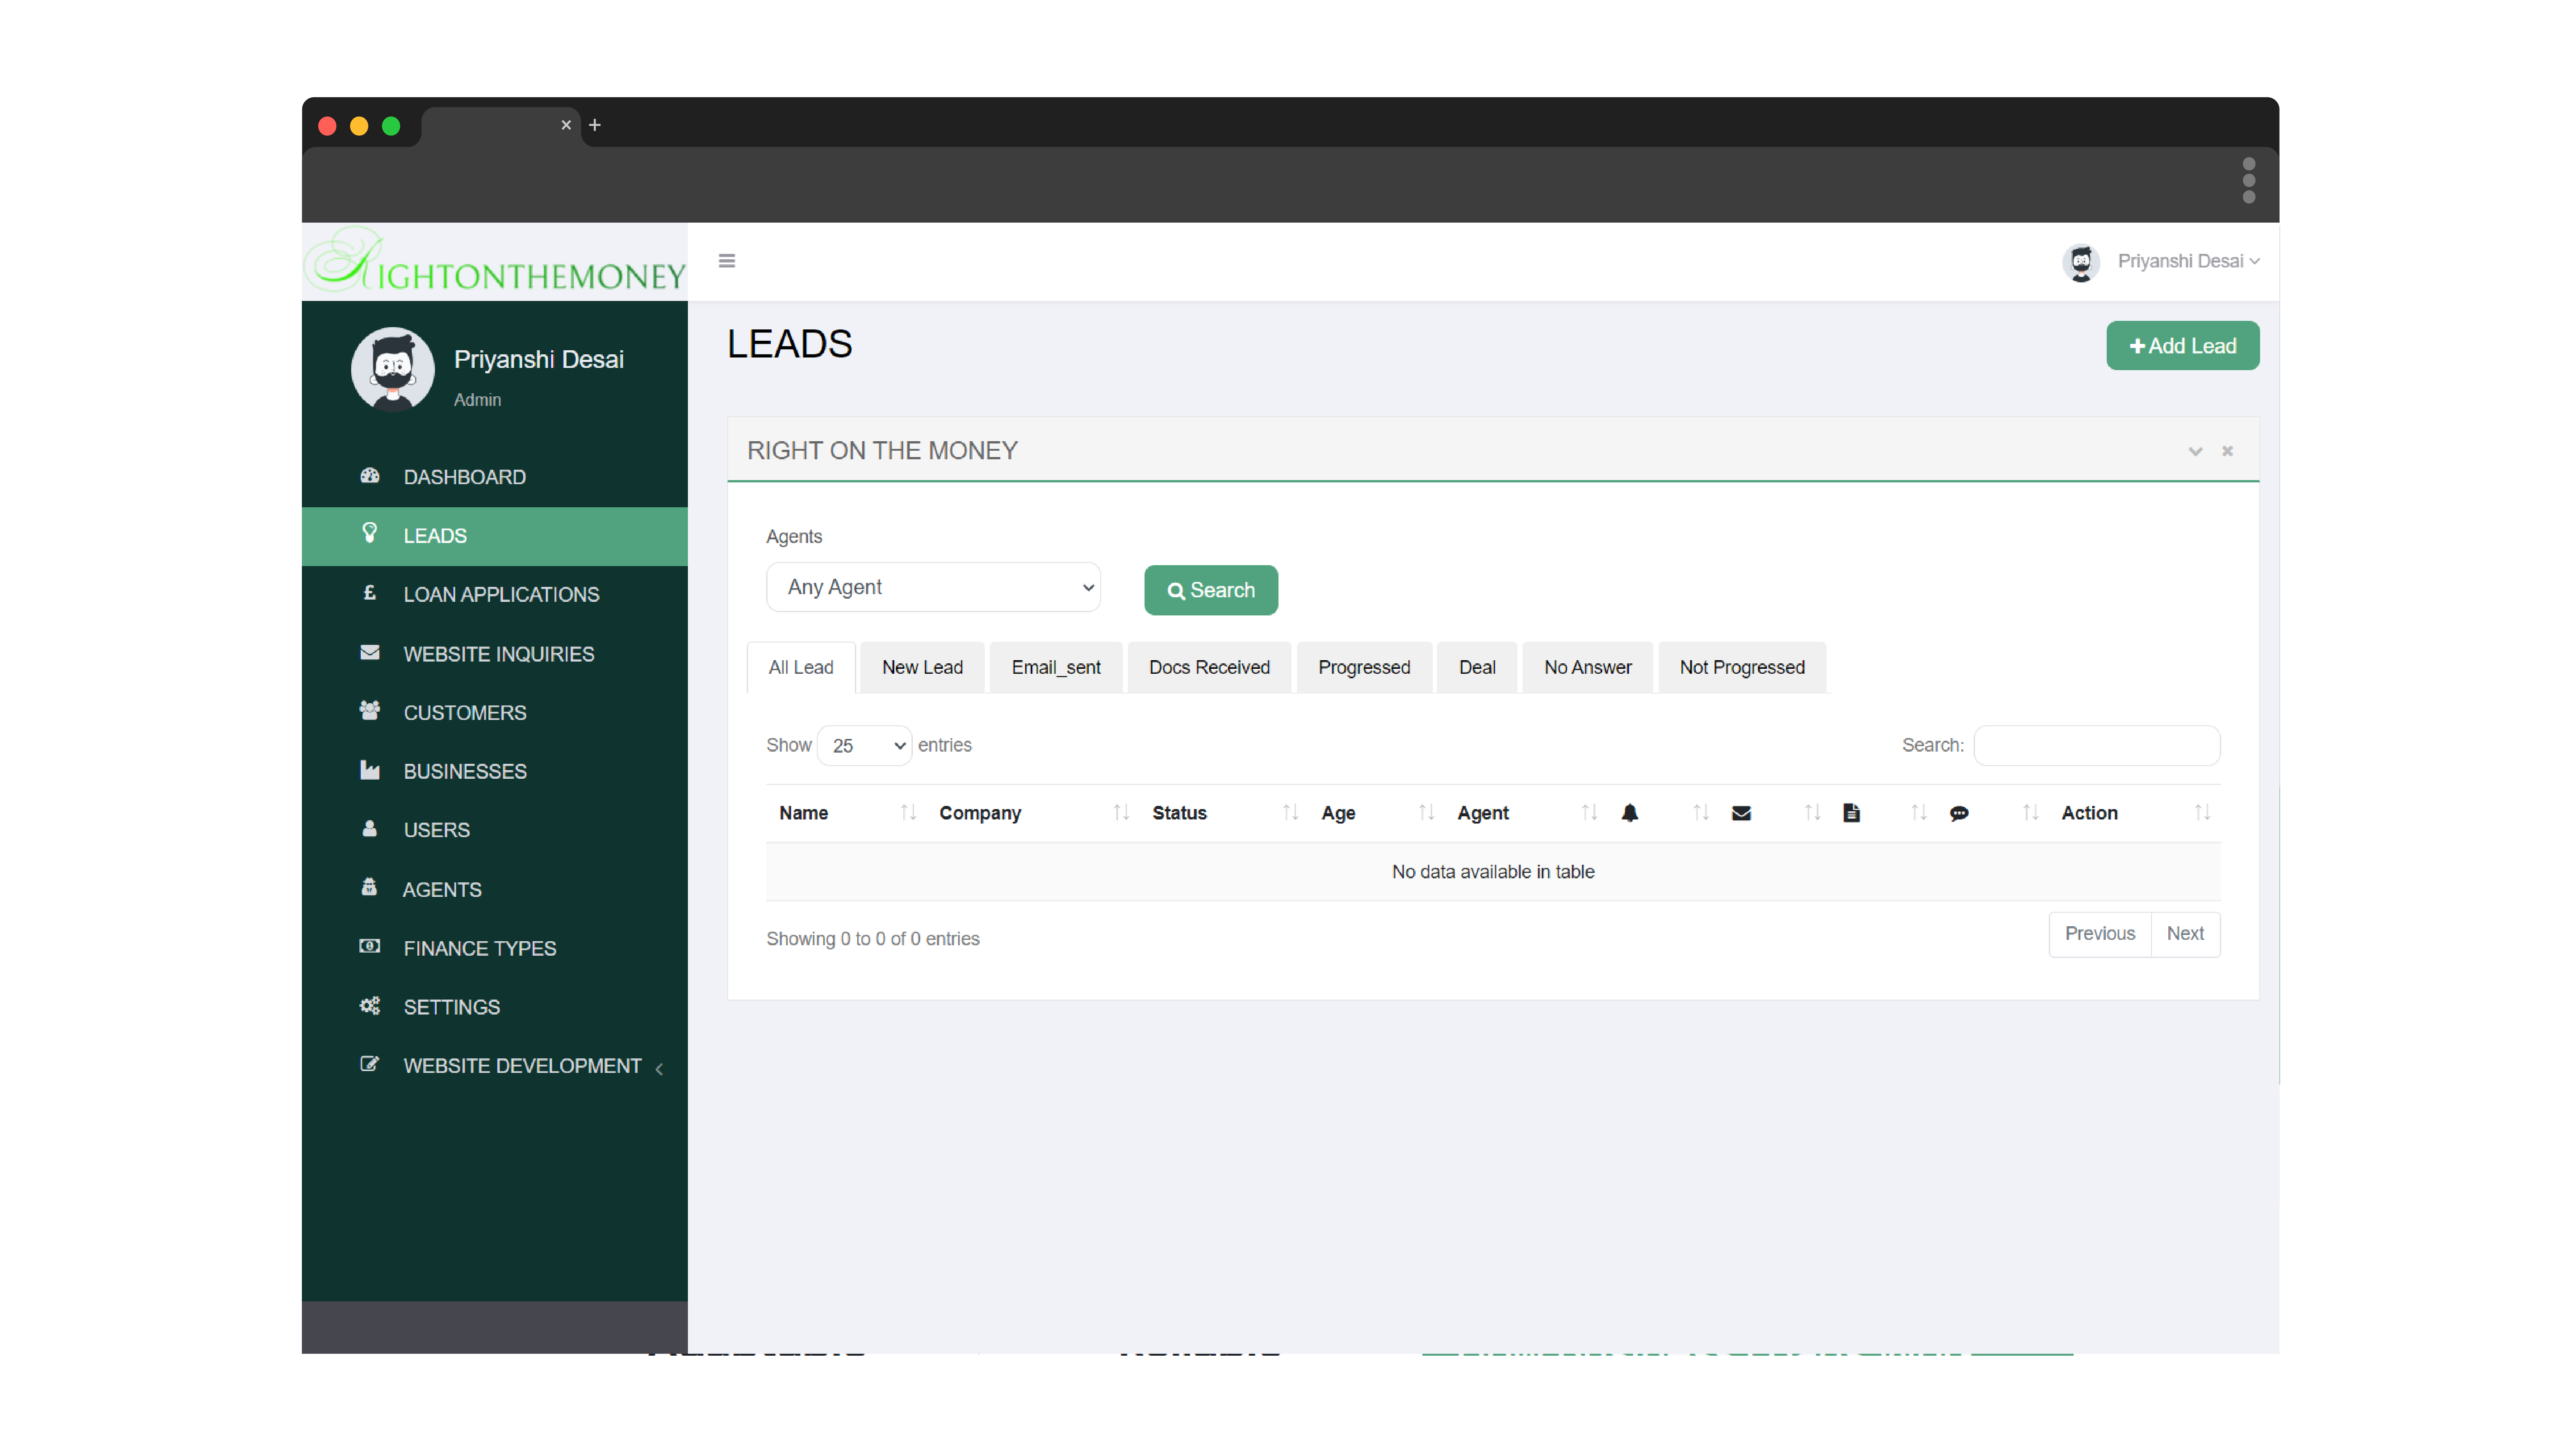This screenshot has width=2576, height=1448.
Task: Click the document icon column header
Action: coord(1851,813)
